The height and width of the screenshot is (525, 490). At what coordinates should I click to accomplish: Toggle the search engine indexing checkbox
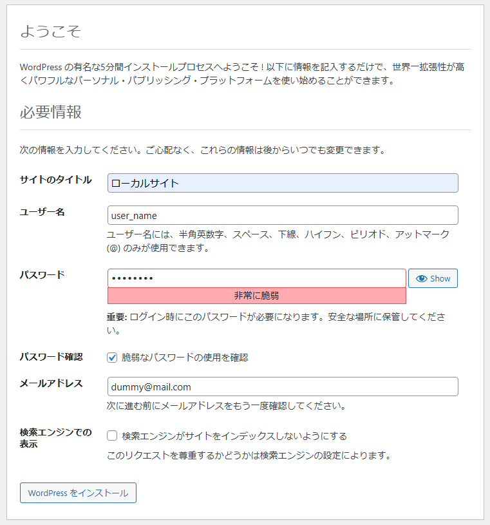pos(112,436)
